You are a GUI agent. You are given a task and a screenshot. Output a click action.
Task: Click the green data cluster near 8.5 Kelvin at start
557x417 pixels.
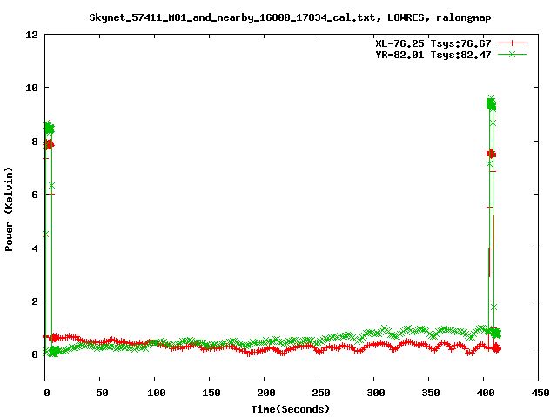[x=49, y=128]
